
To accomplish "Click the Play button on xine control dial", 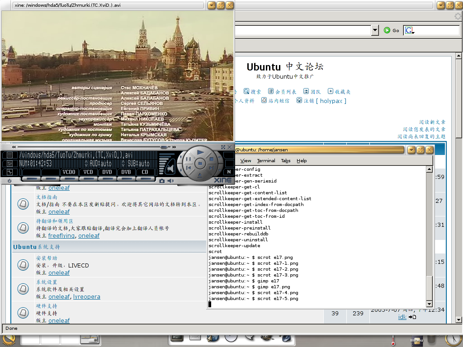I will tap(200, 152).
